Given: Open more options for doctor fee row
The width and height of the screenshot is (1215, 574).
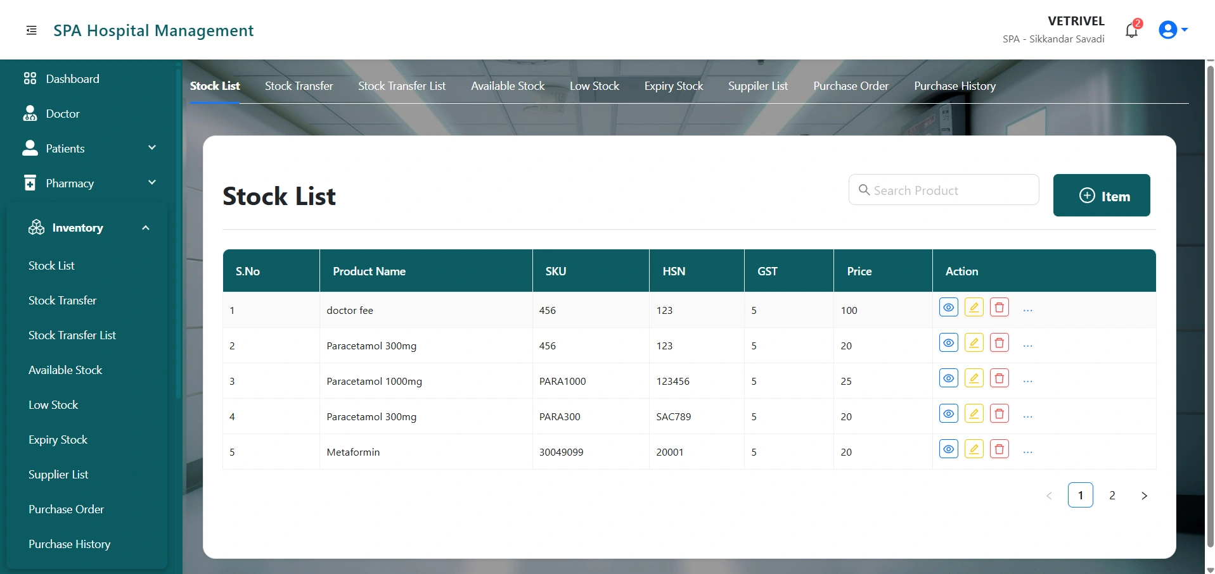Looking at the screenshot, I should coord(1027,310).
